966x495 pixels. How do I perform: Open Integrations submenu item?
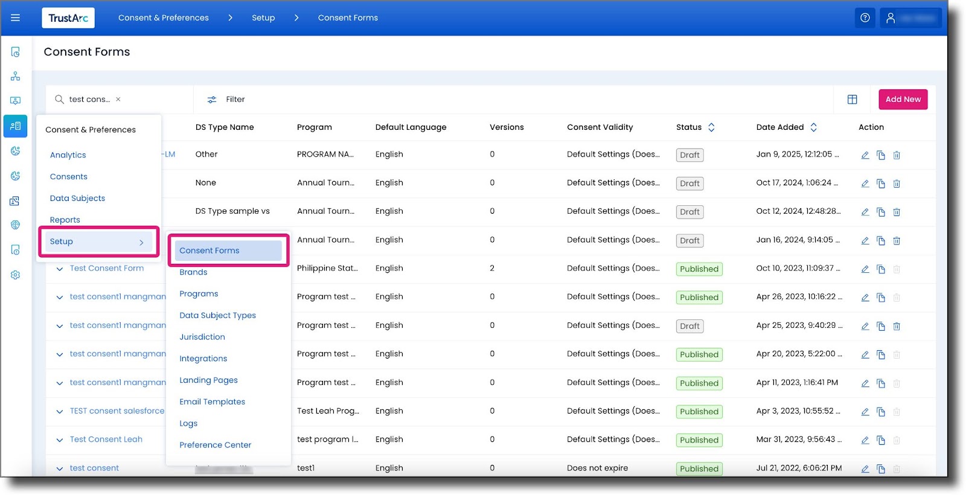click(x=203, y=359)
